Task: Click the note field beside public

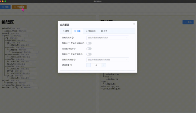Action: tap(20, 36)
